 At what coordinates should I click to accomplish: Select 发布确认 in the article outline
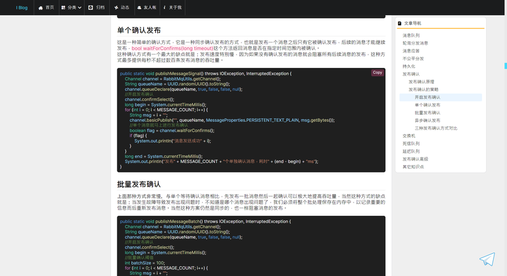tap(411, 74)
